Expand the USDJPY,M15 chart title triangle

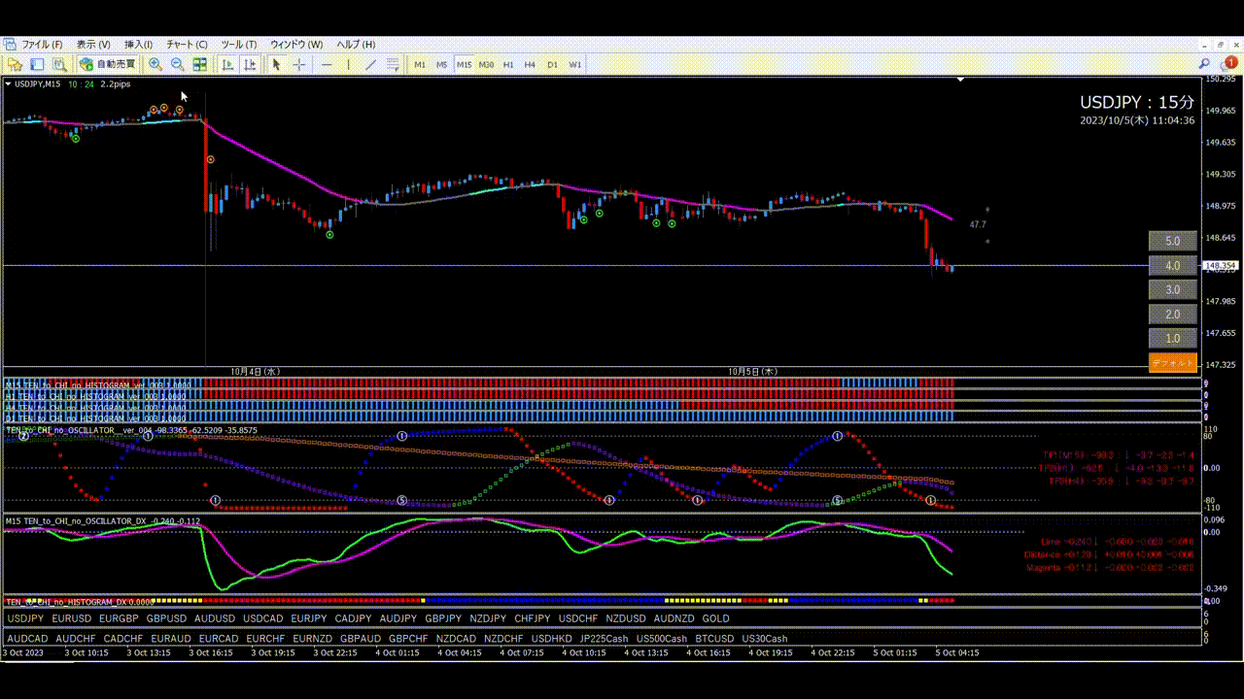9,84
